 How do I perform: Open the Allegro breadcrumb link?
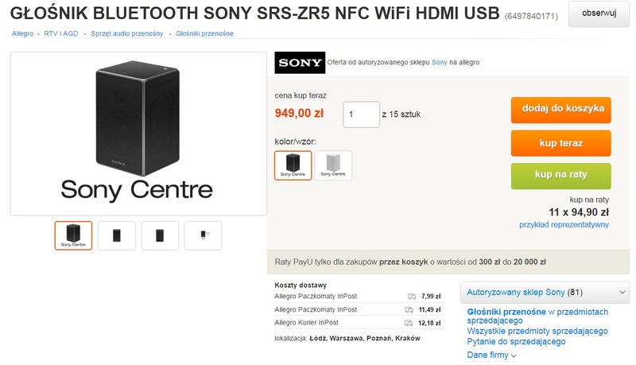coord(23,33)
